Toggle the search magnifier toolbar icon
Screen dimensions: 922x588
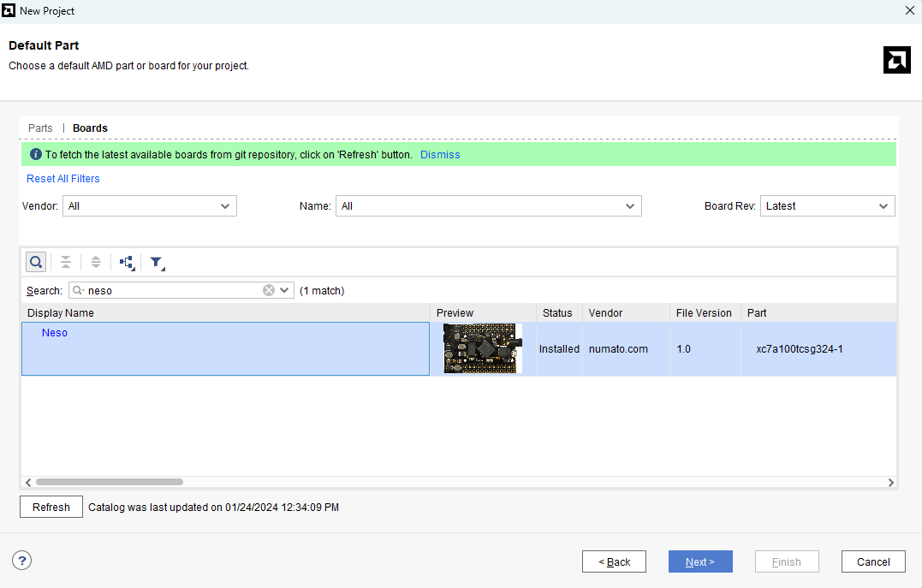pyautogui.click(x=36, y=262)
